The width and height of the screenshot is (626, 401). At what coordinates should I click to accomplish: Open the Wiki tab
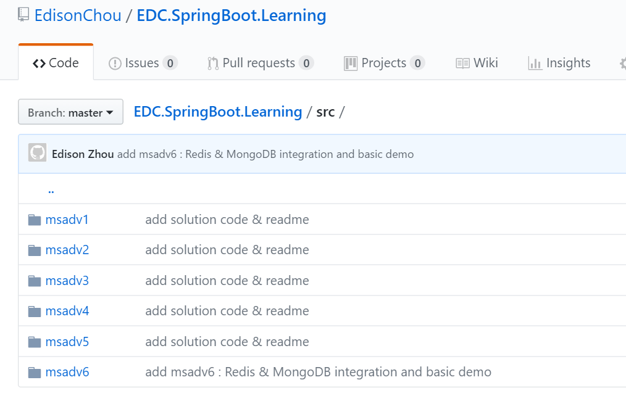477,63
